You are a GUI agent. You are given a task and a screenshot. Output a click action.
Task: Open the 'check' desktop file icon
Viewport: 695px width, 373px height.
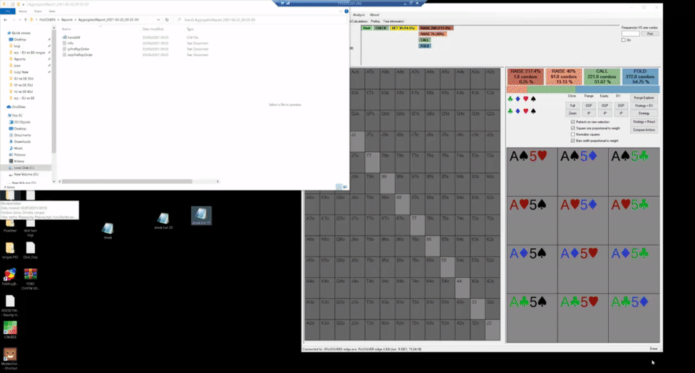pos(108,231)
